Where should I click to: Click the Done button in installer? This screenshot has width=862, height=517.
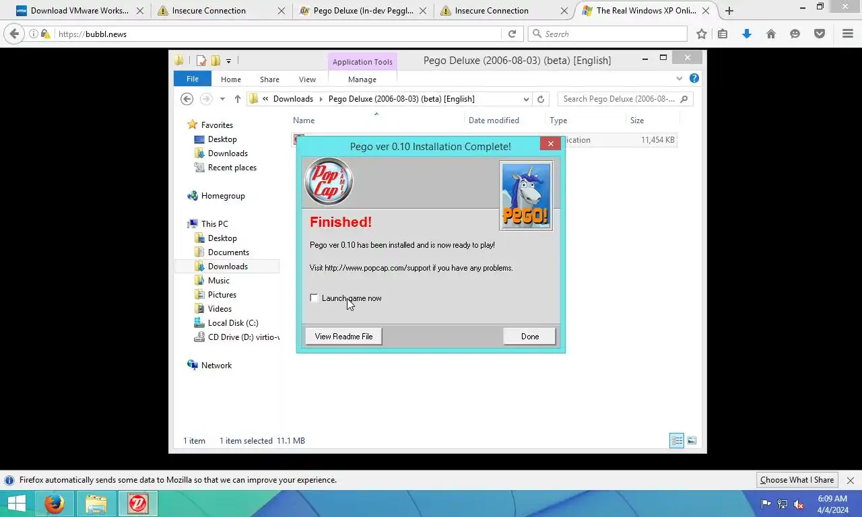point(529,337)
